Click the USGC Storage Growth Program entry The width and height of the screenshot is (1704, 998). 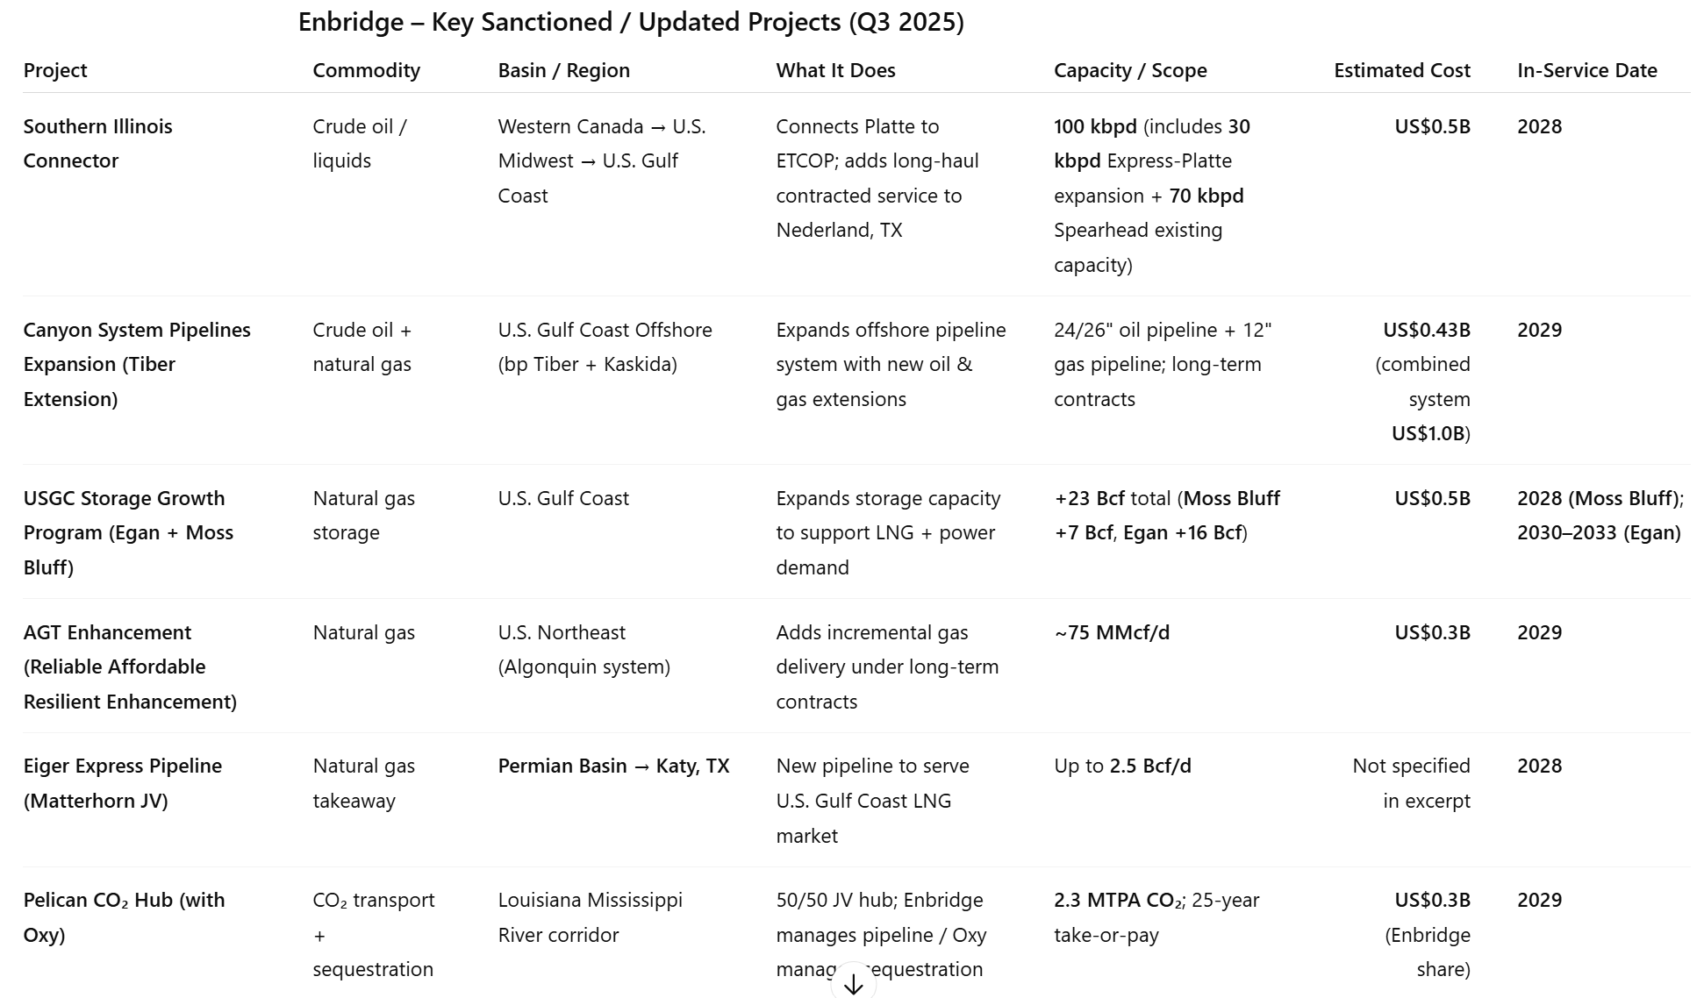[x=128, y=532]
